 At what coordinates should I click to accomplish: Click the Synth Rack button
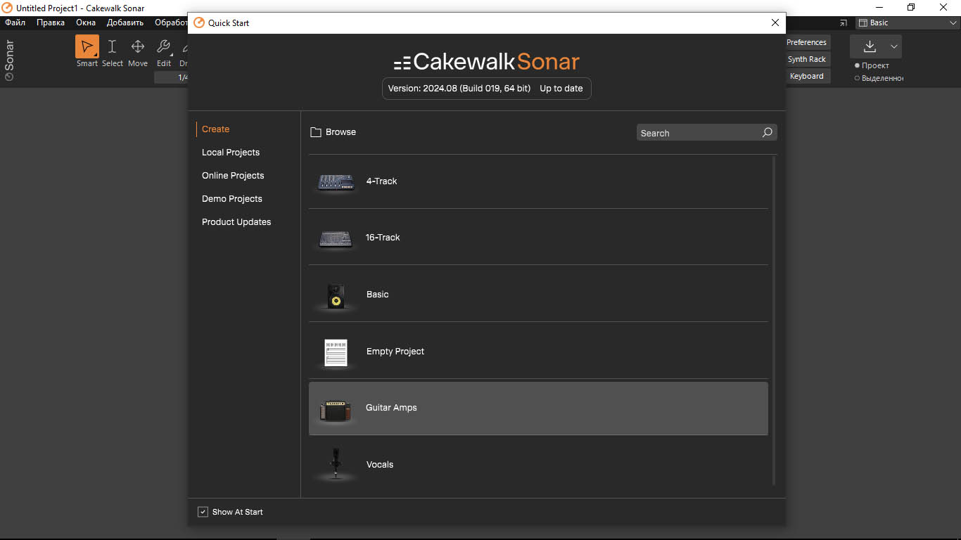(806, 59)
